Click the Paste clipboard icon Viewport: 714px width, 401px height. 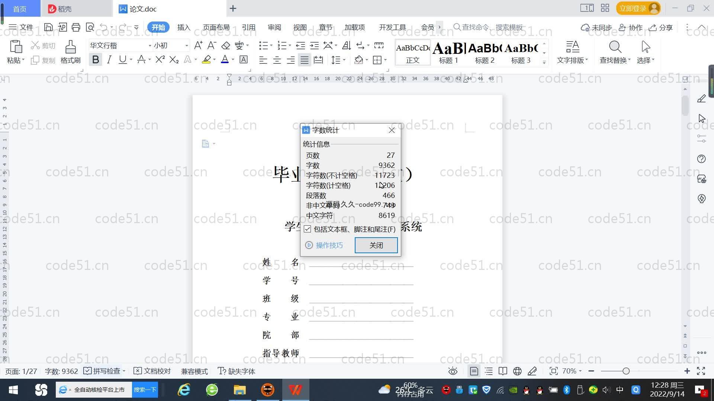[16, 47]
